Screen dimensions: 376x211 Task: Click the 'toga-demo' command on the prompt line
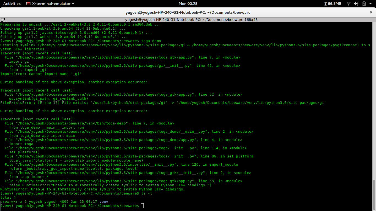[x=151, y=41]
